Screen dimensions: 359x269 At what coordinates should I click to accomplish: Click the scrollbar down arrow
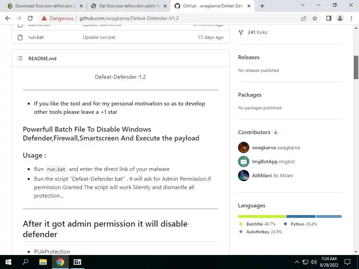[x=356, y=252]
